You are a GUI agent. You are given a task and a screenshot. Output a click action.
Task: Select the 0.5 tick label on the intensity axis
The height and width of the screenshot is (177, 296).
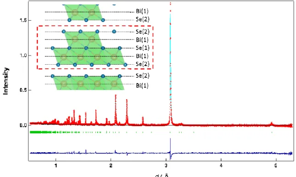23,90
